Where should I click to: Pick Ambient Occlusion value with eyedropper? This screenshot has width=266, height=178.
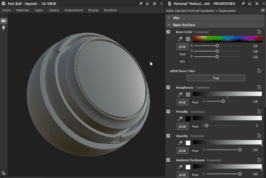tap(180, 167)
